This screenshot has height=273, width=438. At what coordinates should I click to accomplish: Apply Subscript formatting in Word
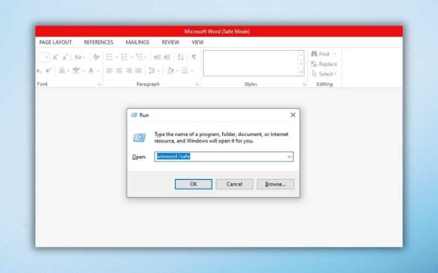coord(39,70)
